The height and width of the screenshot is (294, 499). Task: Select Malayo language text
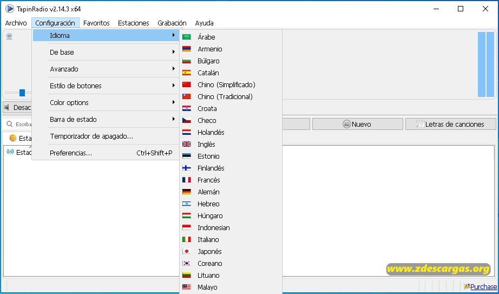pos(207,287)
